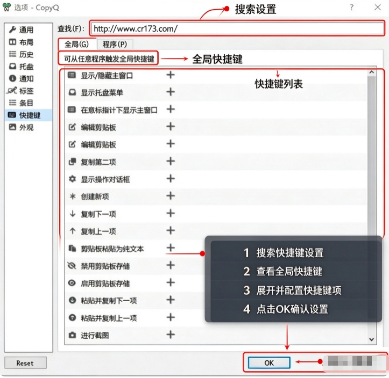
Task: Click the circled-up icon beside 粘贴并复制上一项
Action: point(72,317)
